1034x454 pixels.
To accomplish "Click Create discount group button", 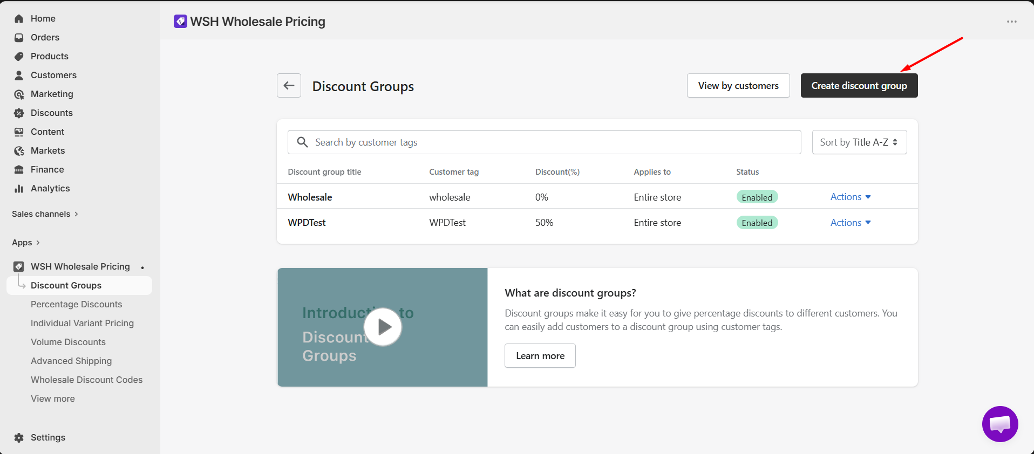I will (859, 86).
